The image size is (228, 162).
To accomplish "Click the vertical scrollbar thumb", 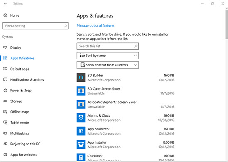I will 226,24.
